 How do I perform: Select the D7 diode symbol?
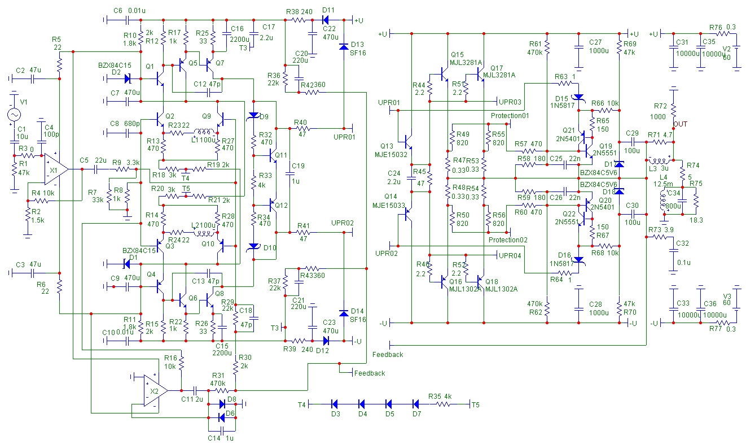[x=416, y=403]
